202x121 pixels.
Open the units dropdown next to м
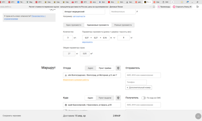(x=114, y=38)
